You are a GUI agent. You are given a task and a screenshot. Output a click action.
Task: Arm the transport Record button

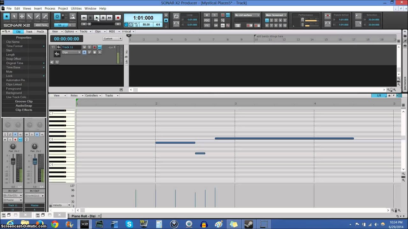118,18
